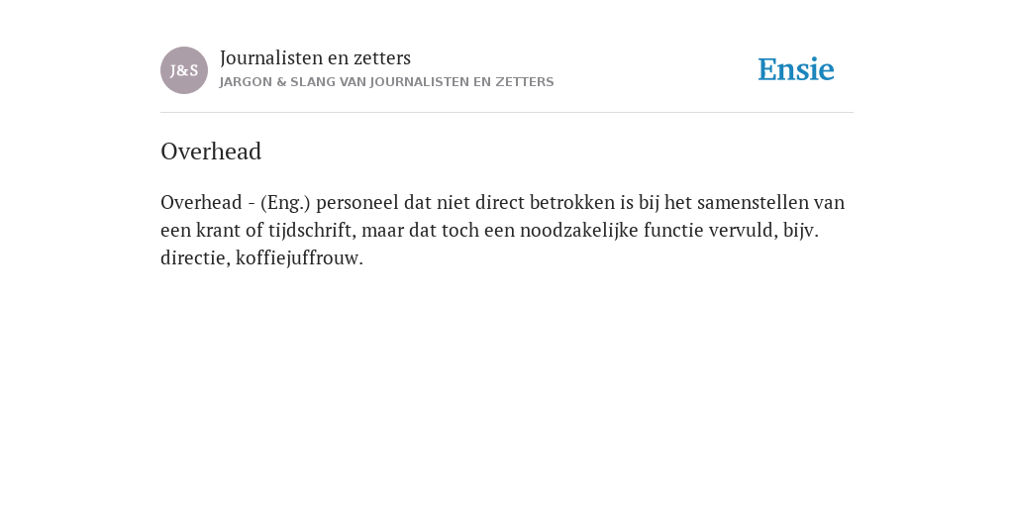Open the Ensie logo link
This screenshot has width=1014, height=507.
pos(796,69)
